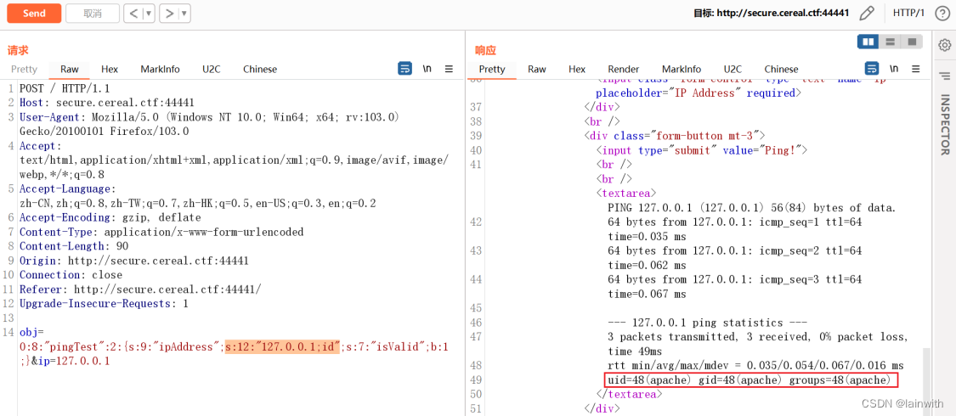956x416 pixels.
Task: Click the edit target pencil icon
Action: (x=867, y=14)
